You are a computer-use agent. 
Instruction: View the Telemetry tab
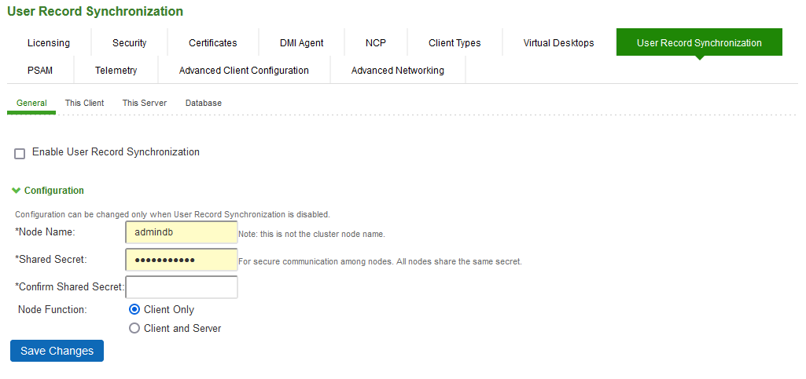coord(116,71)
